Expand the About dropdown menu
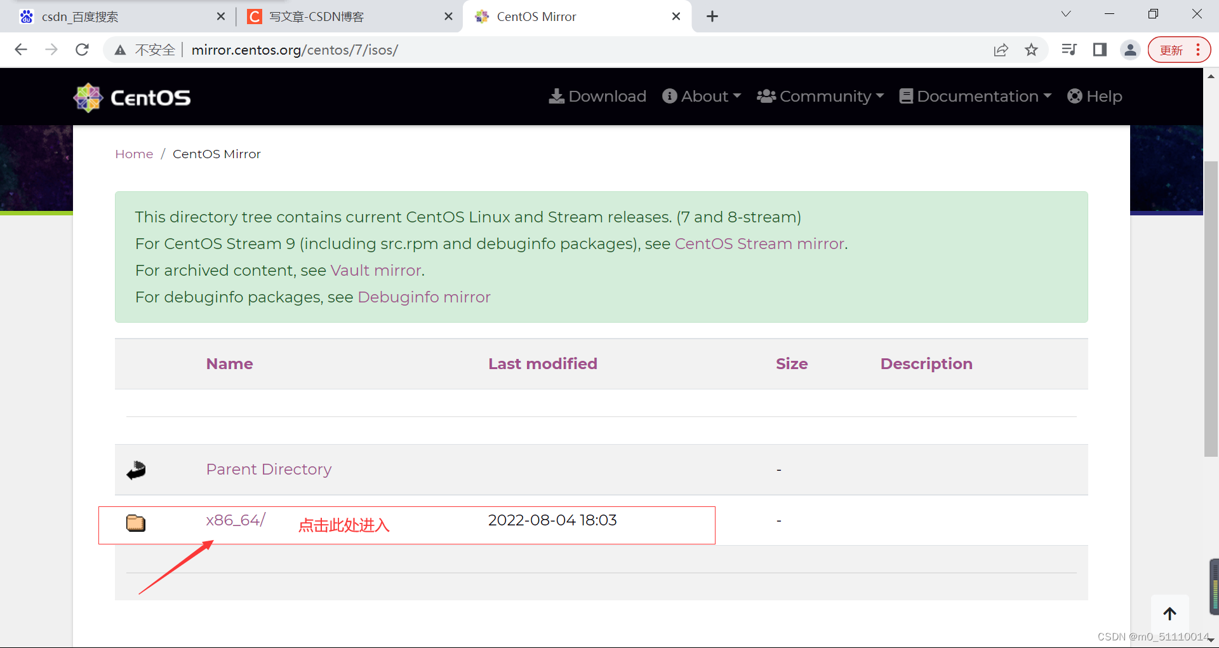This screenshot has width=1219, height=648. click(702, 97)
